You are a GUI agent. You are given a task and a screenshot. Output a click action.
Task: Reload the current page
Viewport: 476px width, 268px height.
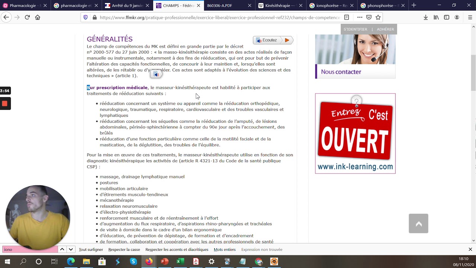point(27,17)
